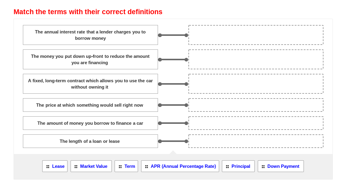Image resolution: width=350 pixels, height=185 pixels.
Task: Click the Principal answer chip
Action: coord(238,166)
